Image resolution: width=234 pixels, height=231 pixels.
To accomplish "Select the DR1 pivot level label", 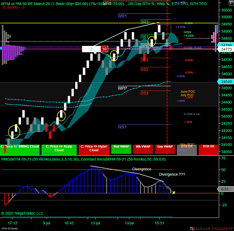I will 145,37.
